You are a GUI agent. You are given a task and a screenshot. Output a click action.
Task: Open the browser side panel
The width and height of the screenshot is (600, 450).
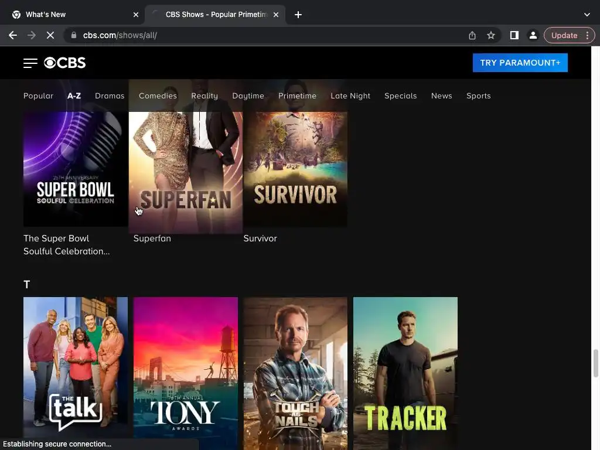tap(514, 35)
